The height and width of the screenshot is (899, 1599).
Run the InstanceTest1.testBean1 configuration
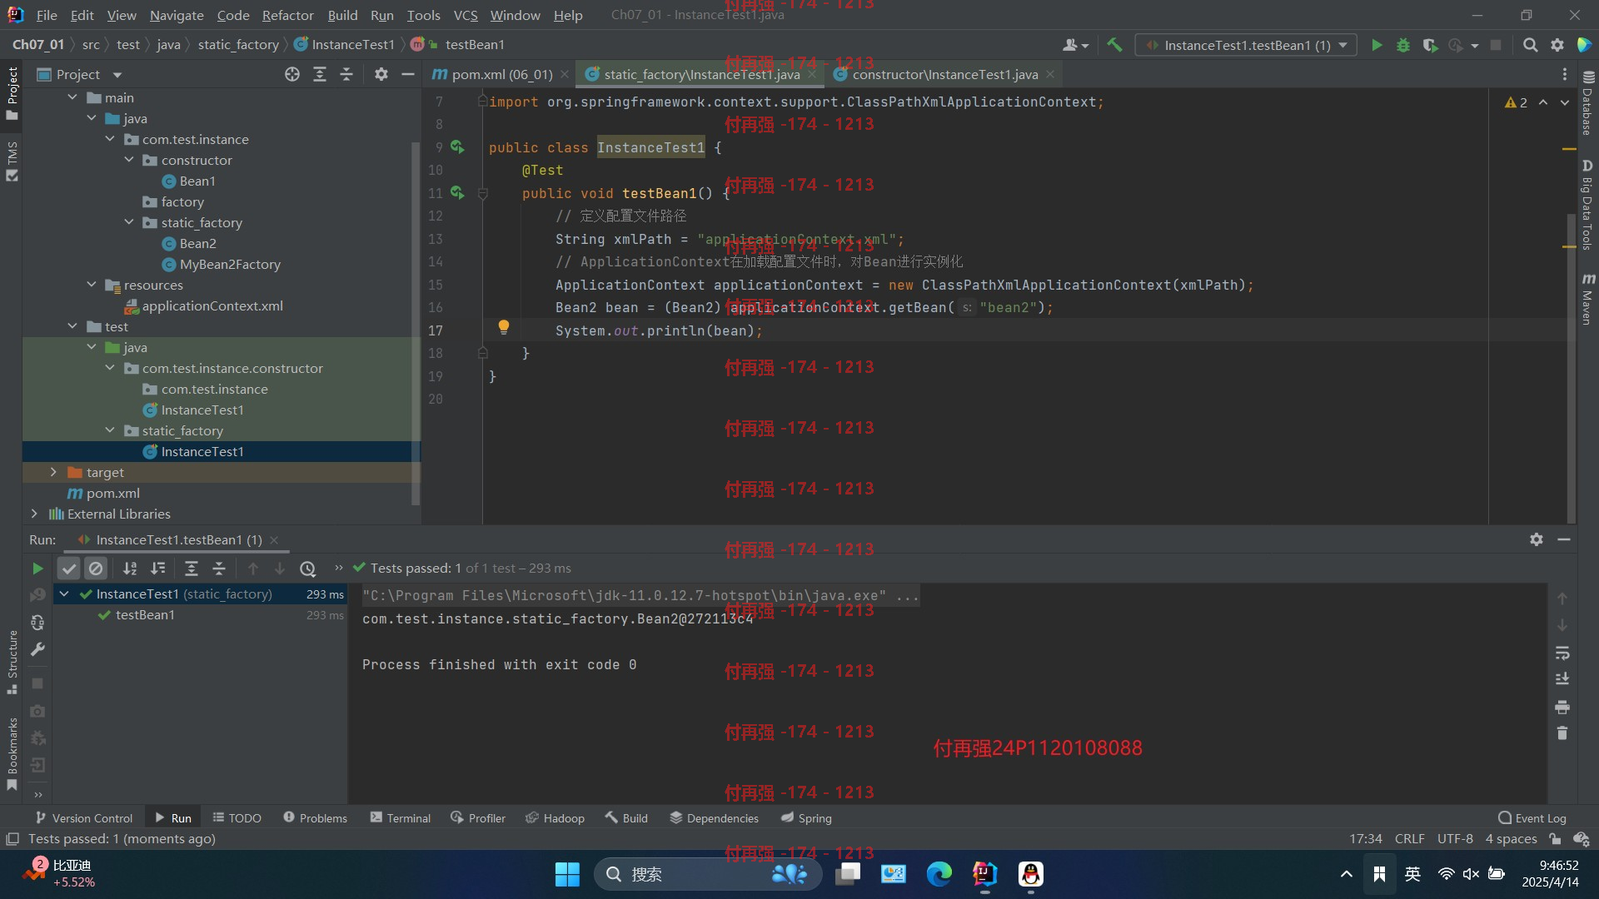tap(1377, 45)
